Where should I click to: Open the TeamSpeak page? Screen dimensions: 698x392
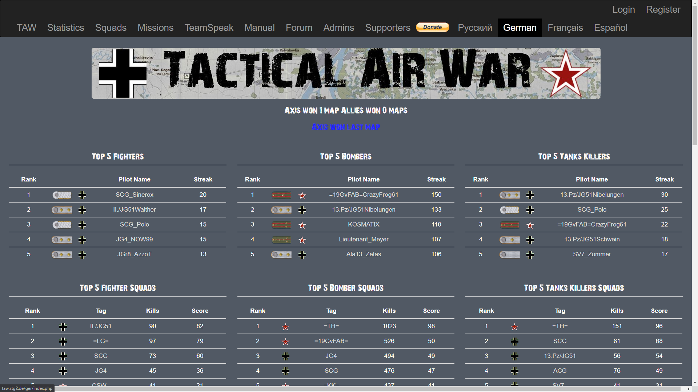[209, 28]
